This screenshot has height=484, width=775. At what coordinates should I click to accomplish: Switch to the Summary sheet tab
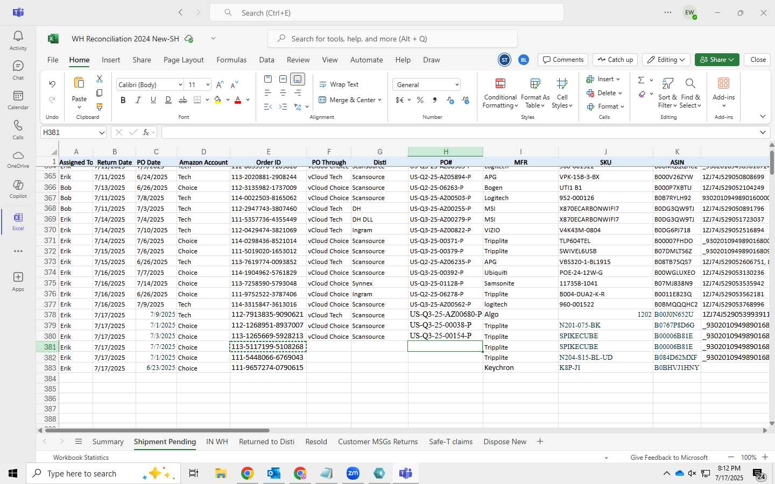point(108,442)
